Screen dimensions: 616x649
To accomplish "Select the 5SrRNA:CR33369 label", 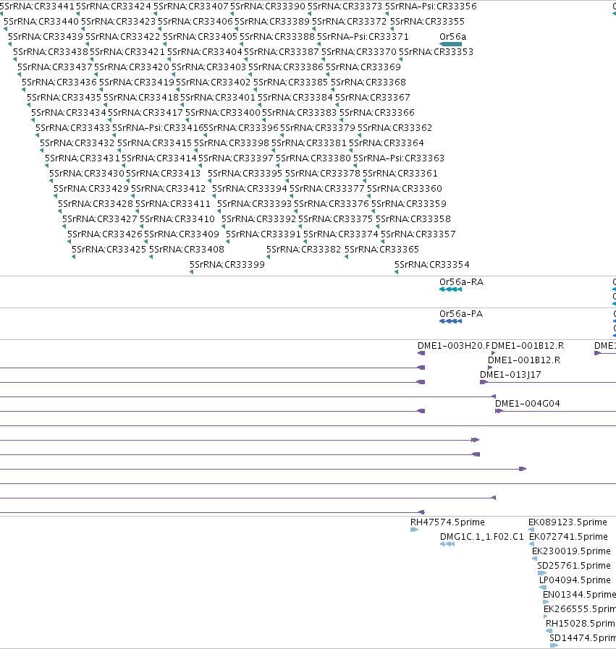I will (363, 67).
